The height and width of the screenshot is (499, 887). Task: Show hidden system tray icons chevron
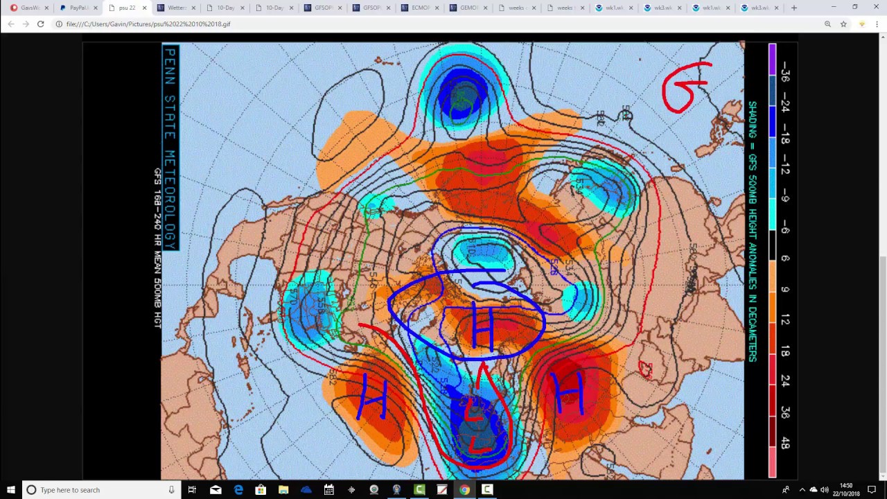(802, 490)
